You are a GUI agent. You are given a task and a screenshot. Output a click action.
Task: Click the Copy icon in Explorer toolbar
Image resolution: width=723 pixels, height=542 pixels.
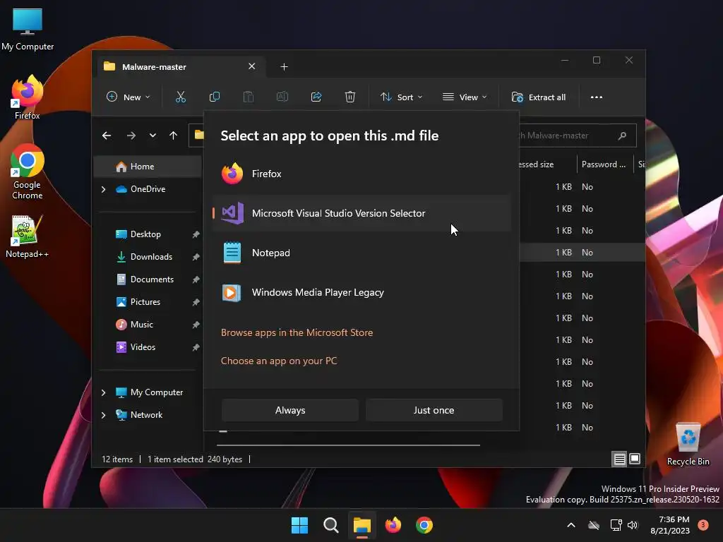click(x=215, y=97)
